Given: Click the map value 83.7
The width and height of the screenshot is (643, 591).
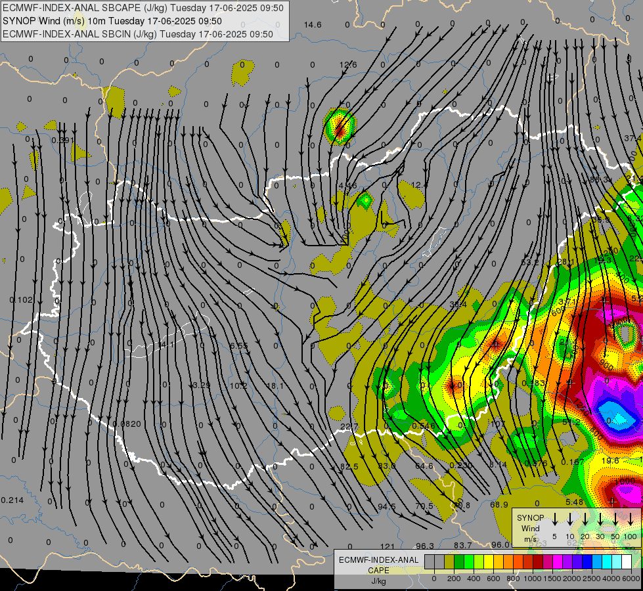Looking at the screenshot, I should (462, 545).
